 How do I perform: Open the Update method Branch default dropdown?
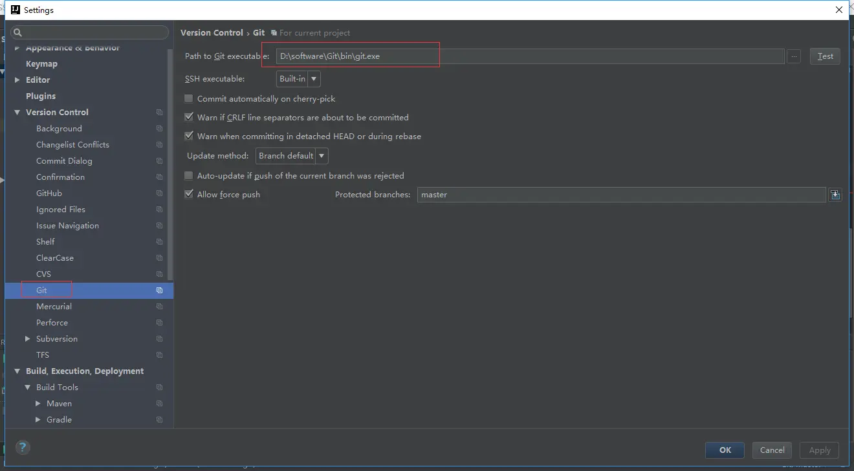[x=292, y=156]
